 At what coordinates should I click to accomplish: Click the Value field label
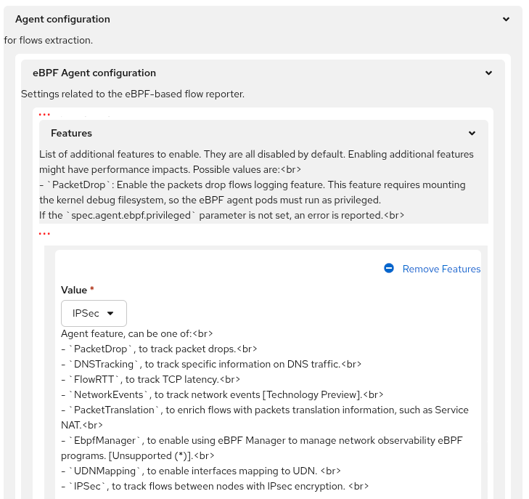(74, 290)
